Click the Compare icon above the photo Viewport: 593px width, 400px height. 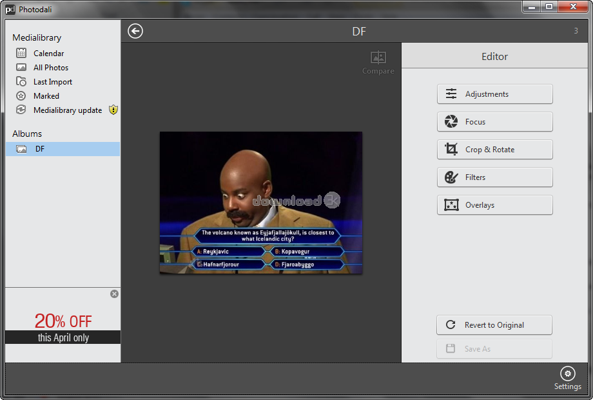tap(378, 57)
